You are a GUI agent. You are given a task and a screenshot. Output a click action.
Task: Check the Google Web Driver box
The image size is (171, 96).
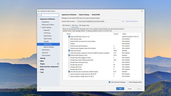(69, 69)
